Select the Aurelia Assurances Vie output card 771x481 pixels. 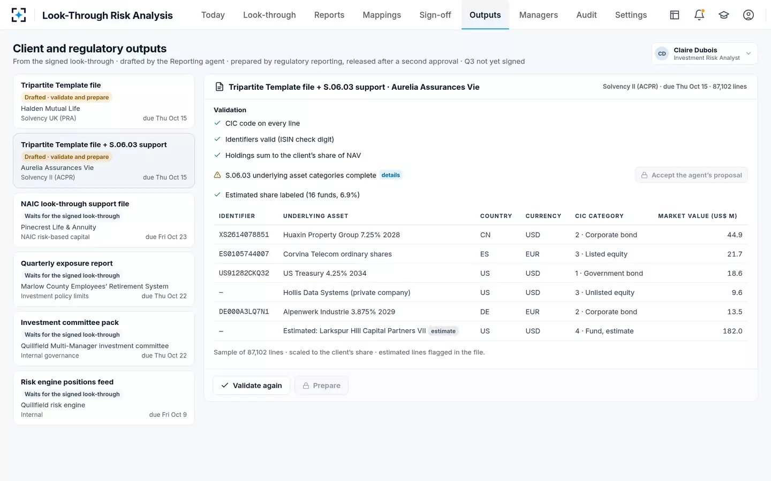104,161
